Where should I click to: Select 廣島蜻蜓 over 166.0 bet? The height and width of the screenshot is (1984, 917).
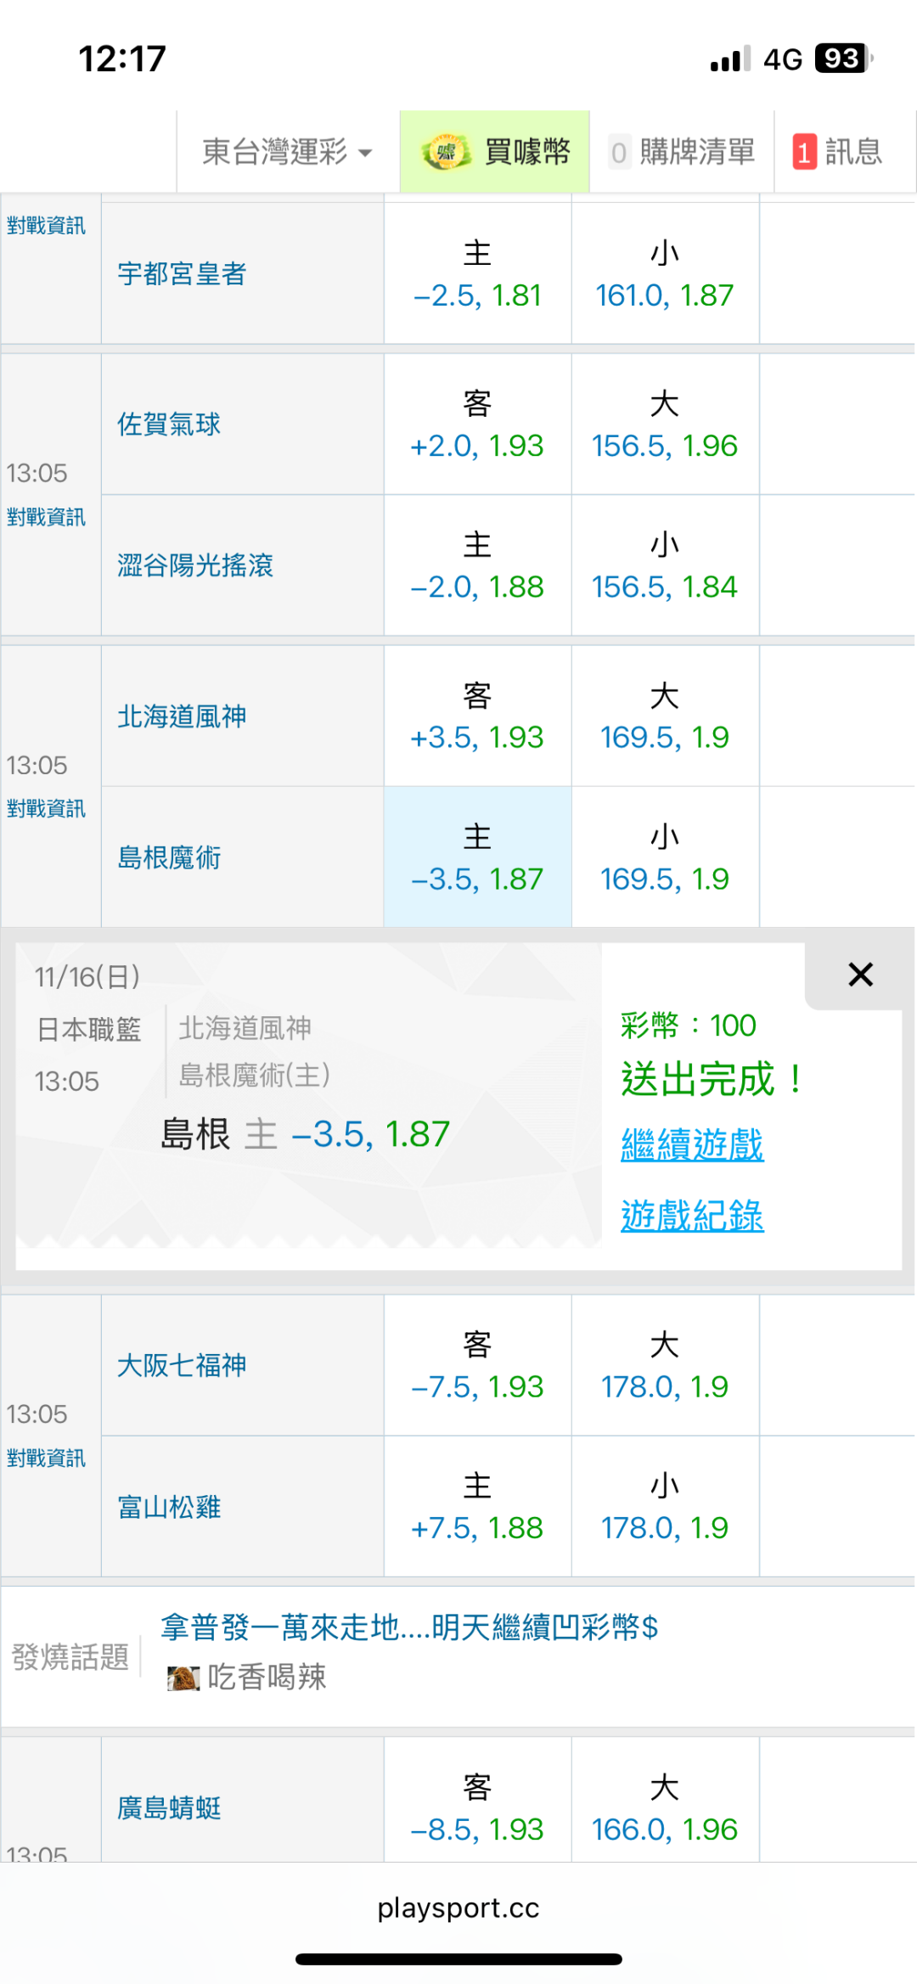(x=665, y=1808)
